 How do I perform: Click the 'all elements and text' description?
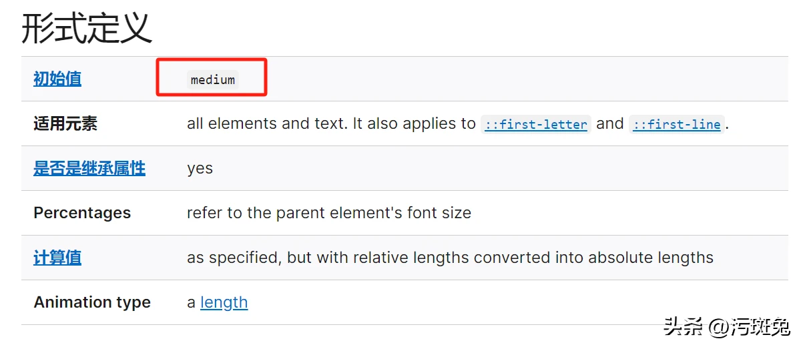pos(266,123)
